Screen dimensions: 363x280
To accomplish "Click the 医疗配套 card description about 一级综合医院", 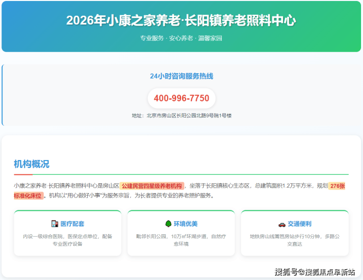I will click(x=68, y=240).
